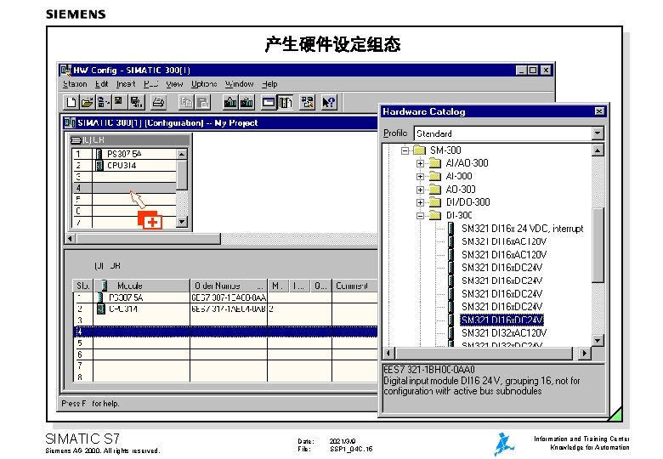The height and width of the screenshot is (459, 663).
Task: Open the Profile Standard dropdown
Action: coord(598,133)
